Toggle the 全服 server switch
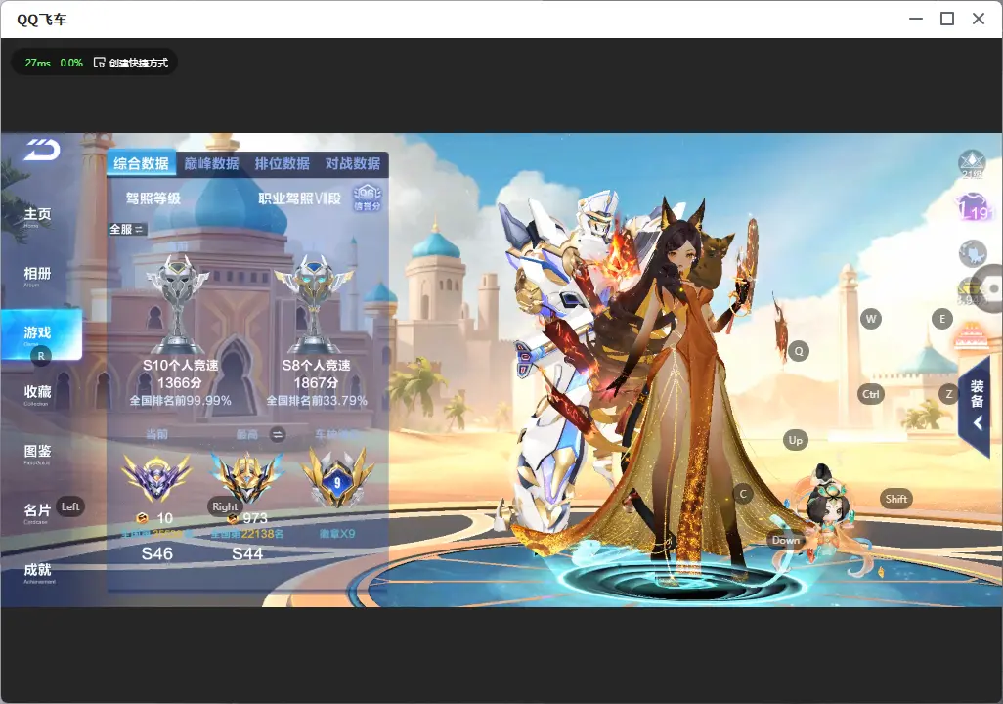Viewport: 1003px width, 704px height. click(x=127, y=229)
